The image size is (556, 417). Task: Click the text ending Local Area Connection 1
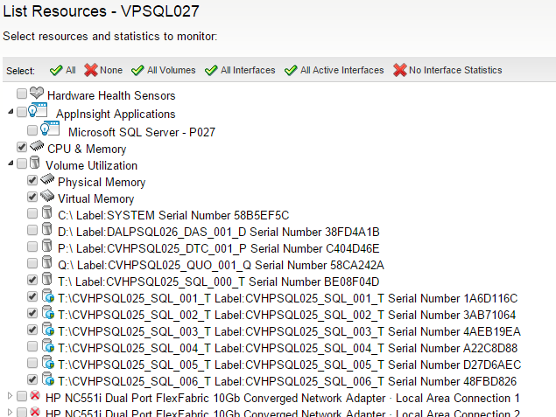(283, 398)
